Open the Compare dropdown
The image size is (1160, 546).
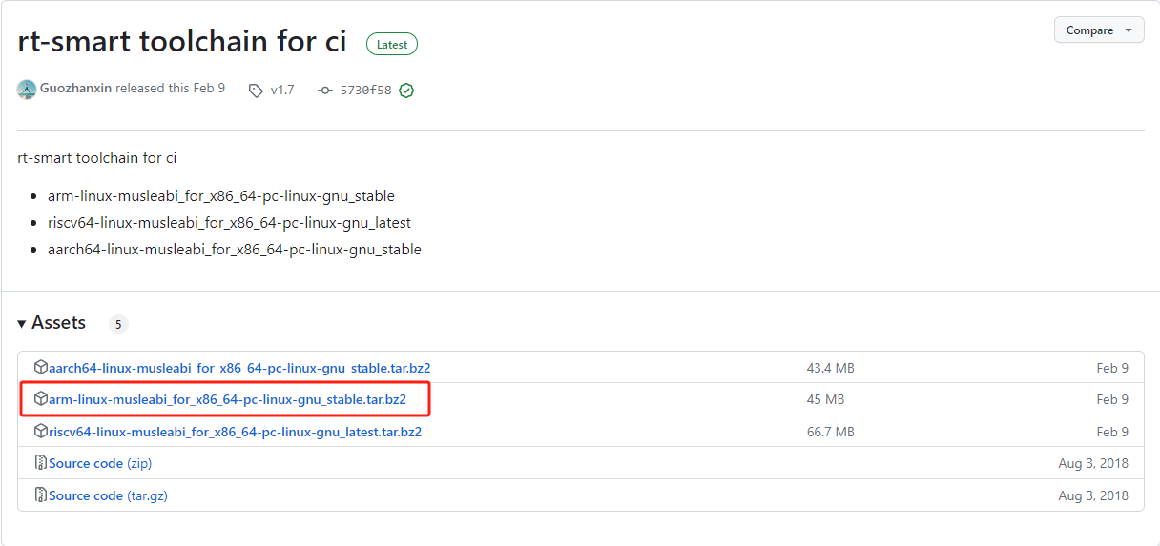[x=1098, y=30]
